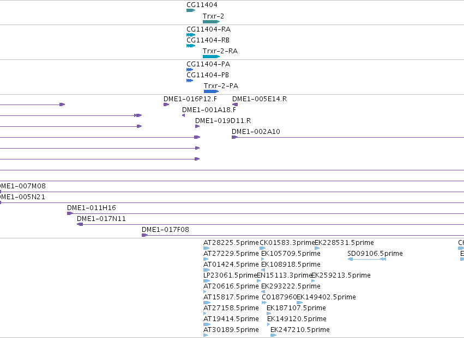Click the CK01583.3prime EST glyph
The width and height of the screenshot is (464, 338).
262,248
